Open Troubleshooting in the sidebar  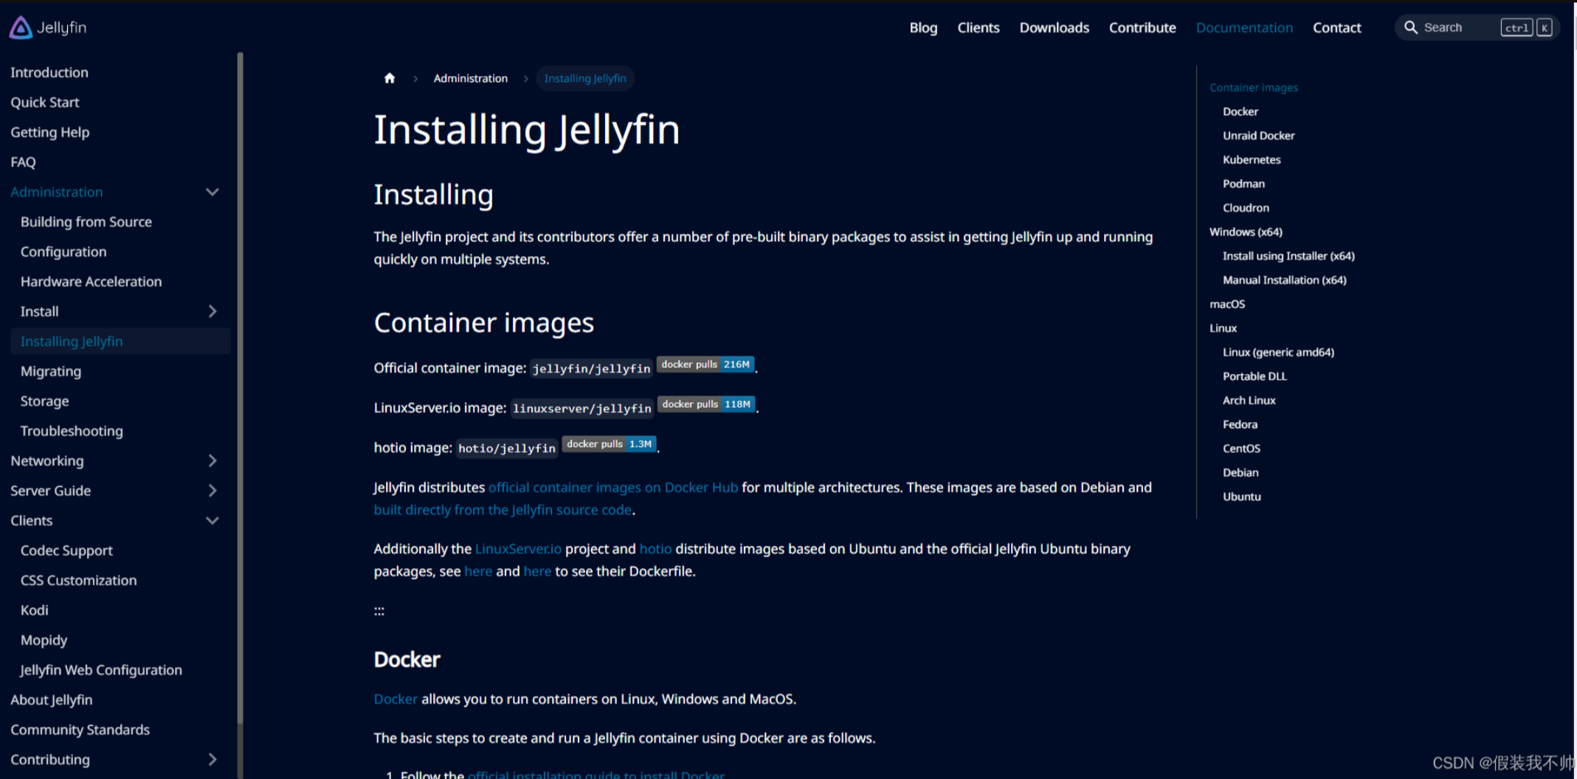coord(72,431)
